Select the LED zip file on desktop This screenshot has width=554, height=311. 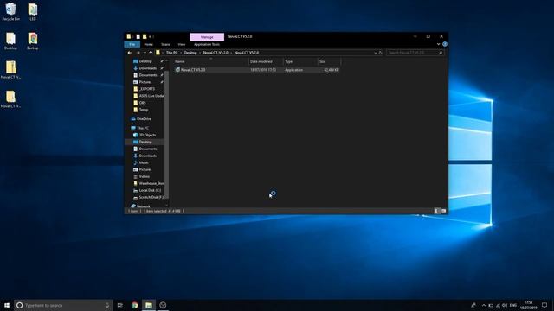33,11
